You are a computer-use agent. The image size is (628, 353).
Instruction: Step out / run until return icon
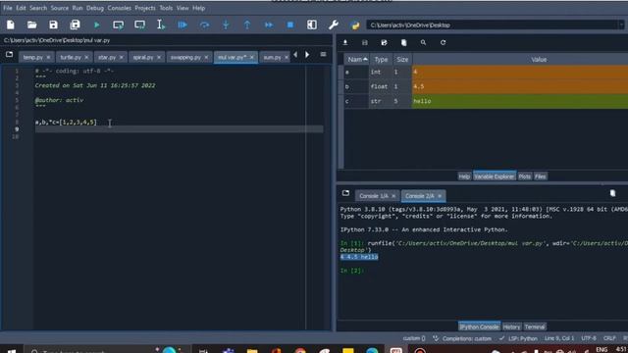pyautogui.click(x=247, y=25)
